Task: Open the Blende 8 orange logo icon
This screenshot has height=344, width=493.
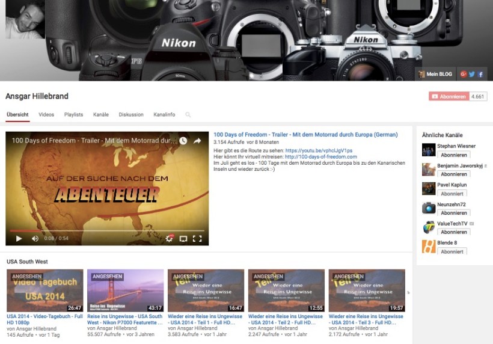Action: coord(429,247)
